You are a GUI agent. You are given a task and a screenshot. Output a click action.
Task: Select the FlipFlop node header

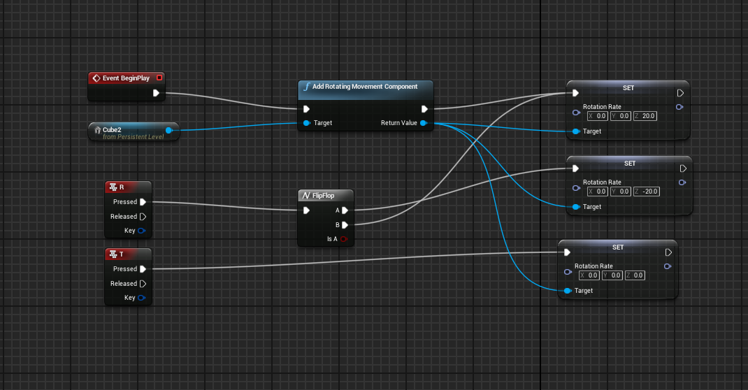(326, 196)
